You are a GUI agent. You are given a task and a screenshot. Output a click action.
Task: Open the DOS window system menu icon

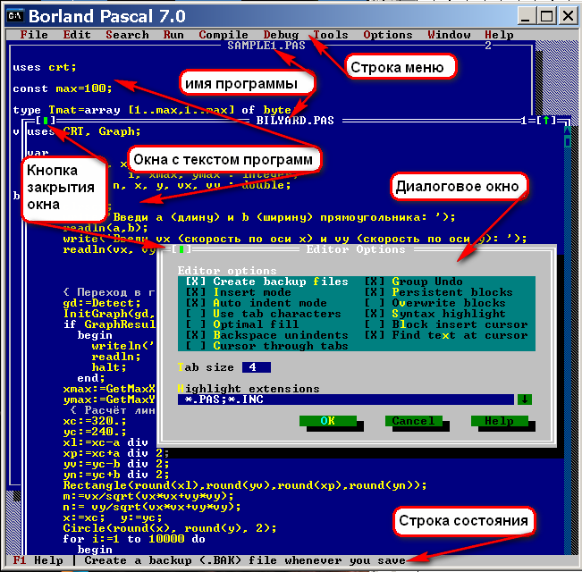15,16
